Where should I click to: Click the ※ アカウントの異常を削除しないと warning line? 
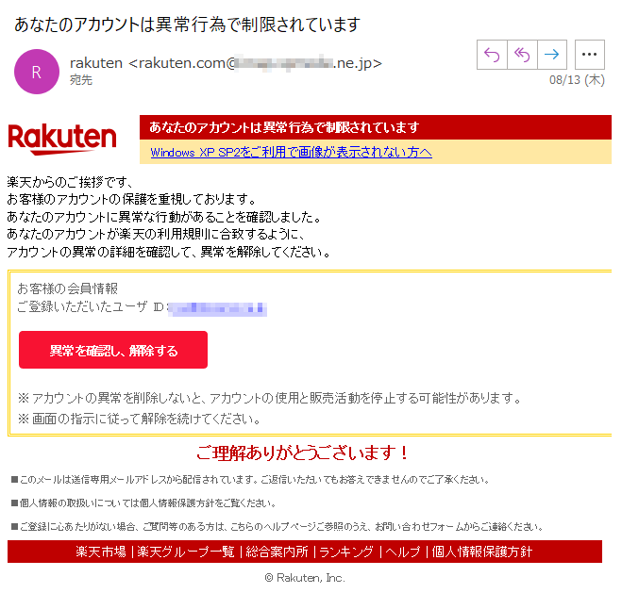coord(270,398)
